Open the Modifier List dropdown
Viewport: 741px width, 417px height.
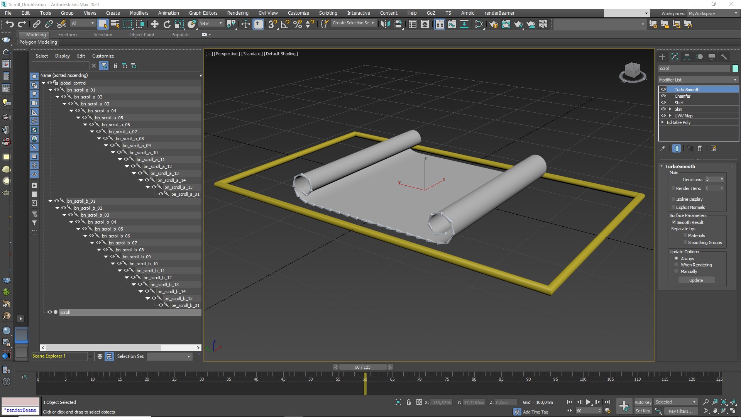tap(698, 80)
